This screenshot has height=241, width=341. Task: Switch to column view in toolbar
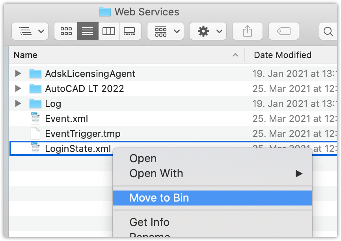point(109,31)
